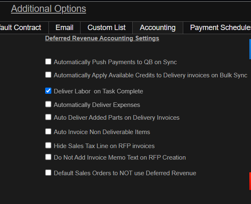Viewport: 251px width, 204px height.
Task: Click the blue bar at right edge
Action: (x=250, y=49)
